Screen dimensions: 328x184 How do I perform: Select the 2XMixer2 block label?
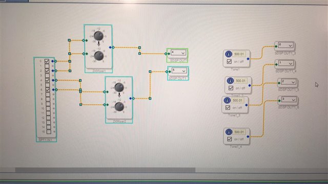(x=119, y=121)
